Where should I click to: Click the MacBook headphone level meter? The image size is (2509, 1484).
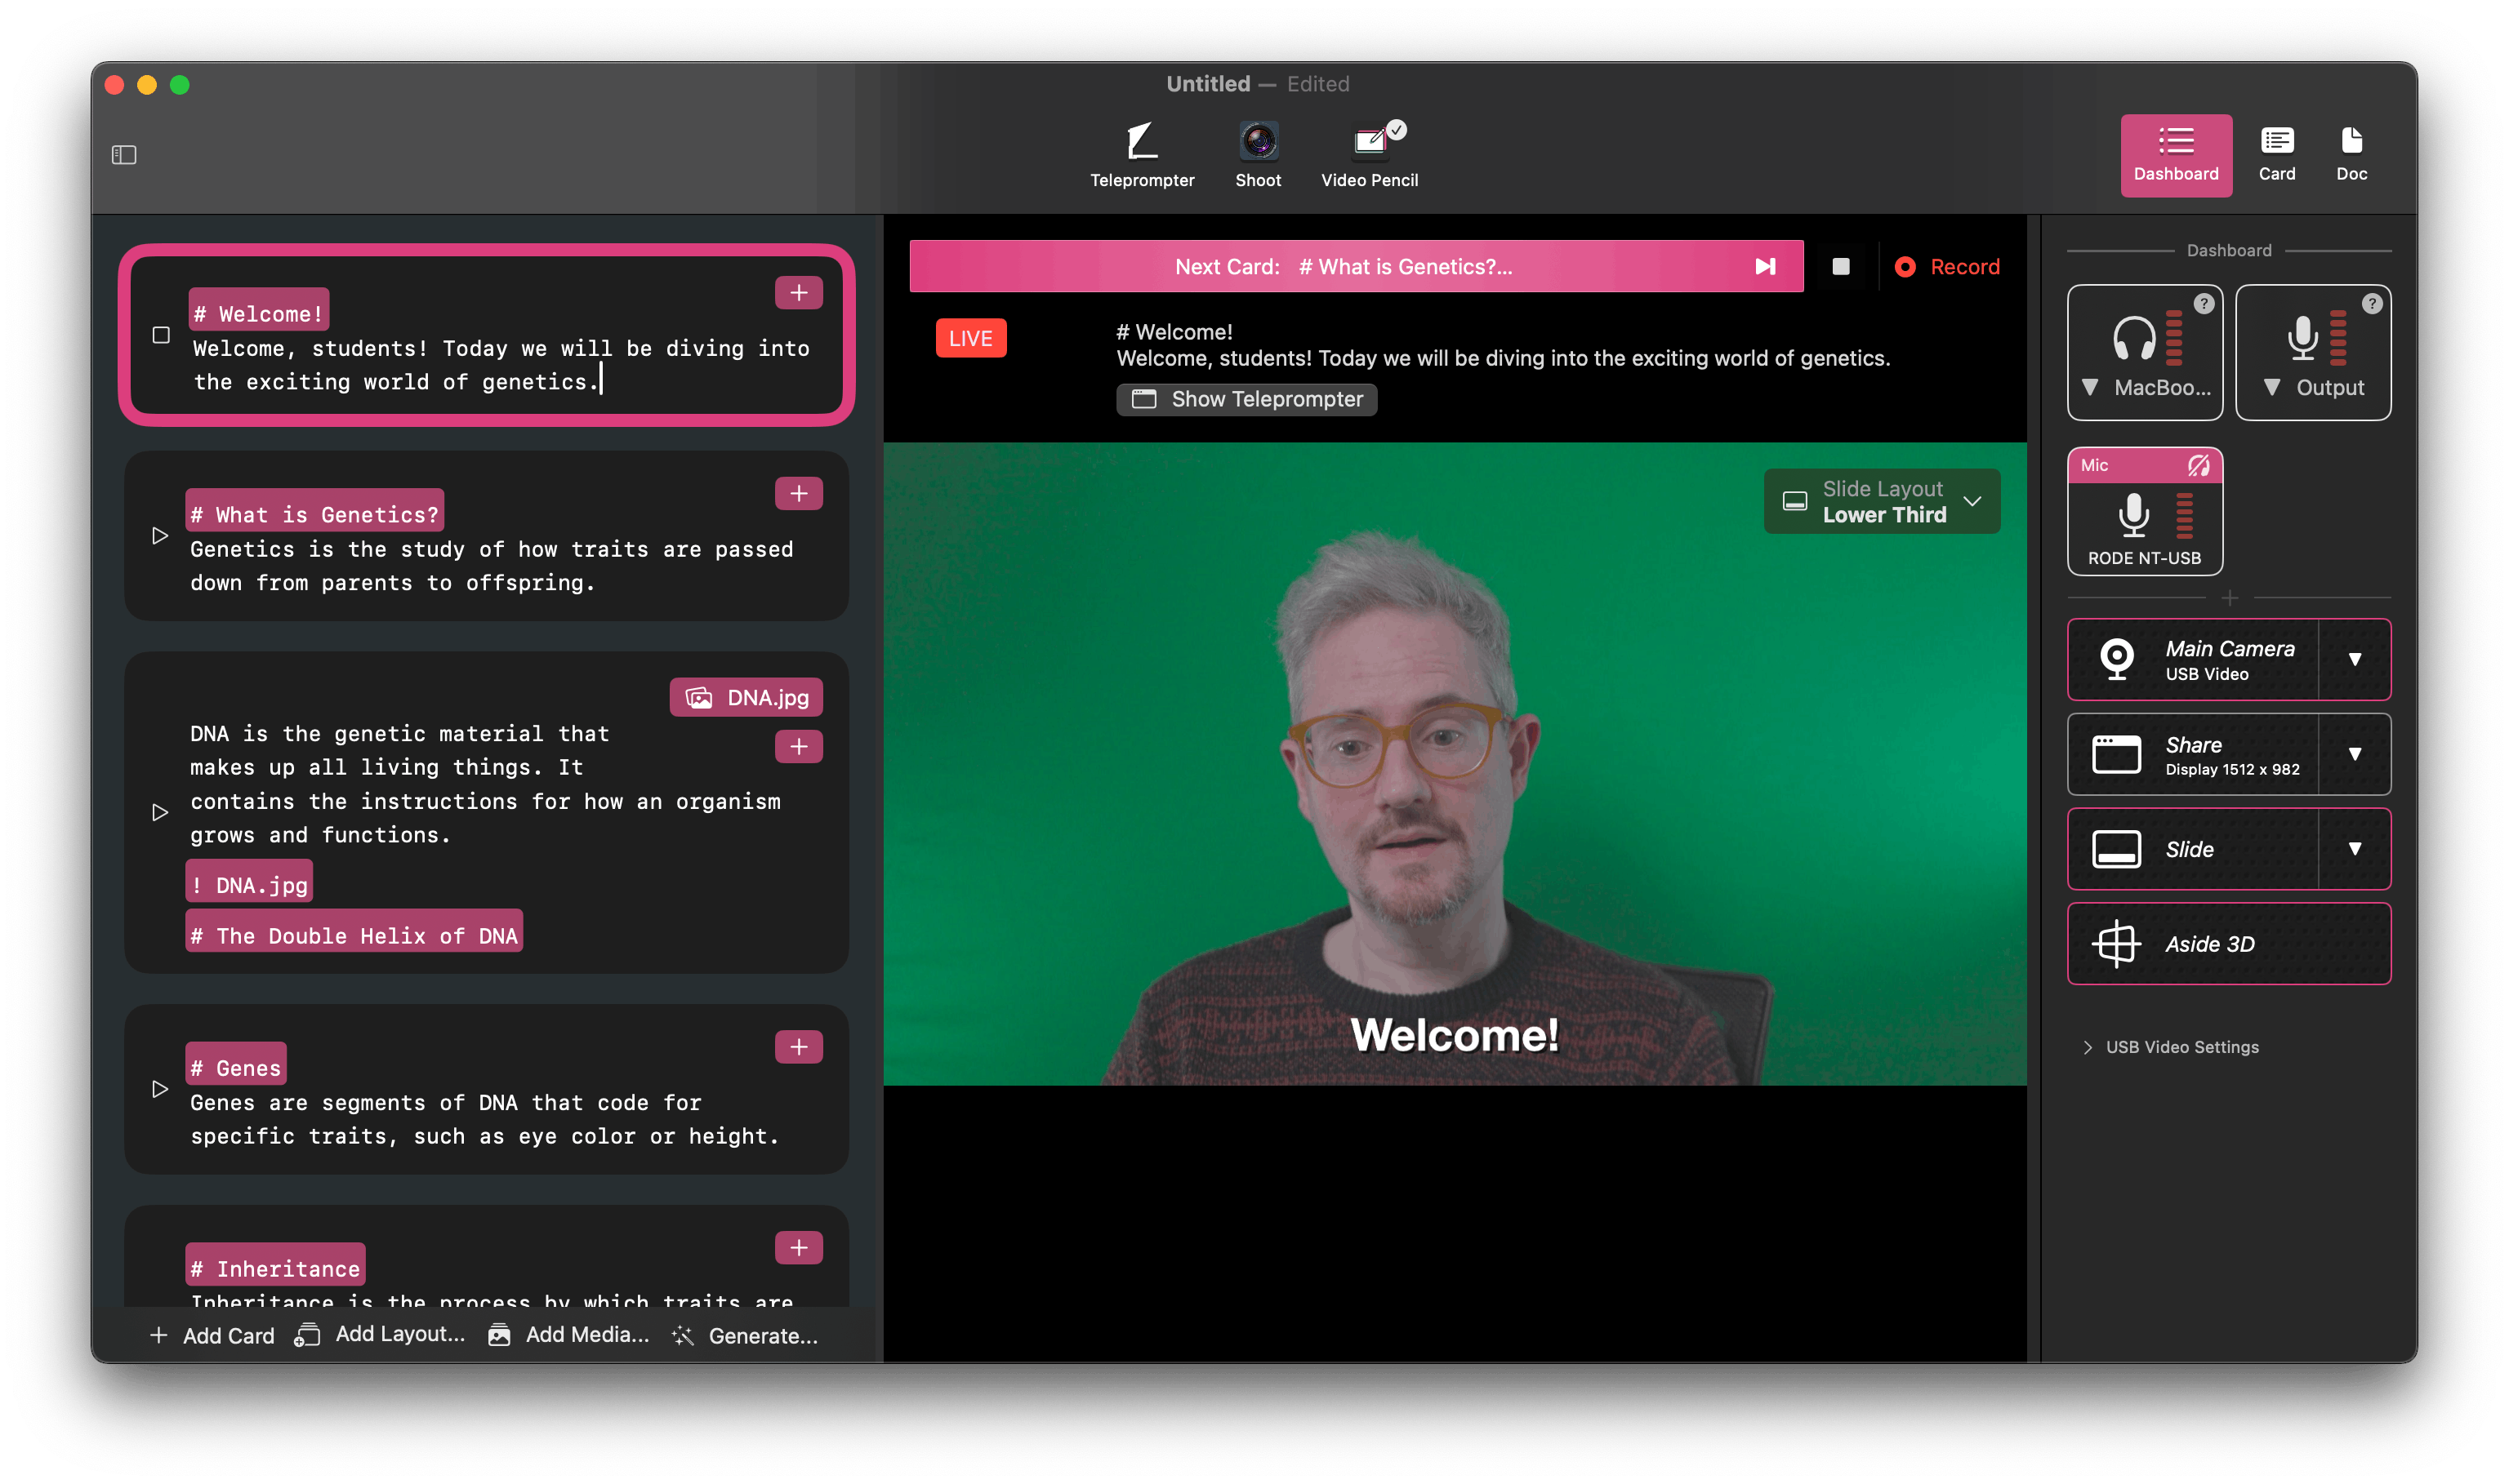click(x=2173, y=337)
